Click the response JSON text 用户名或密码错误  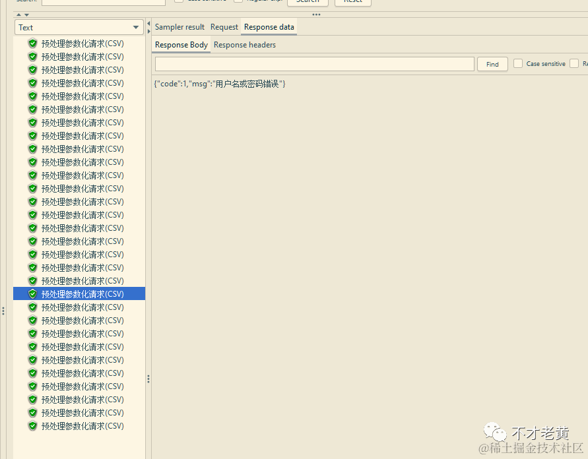click(x=247, y=84)
